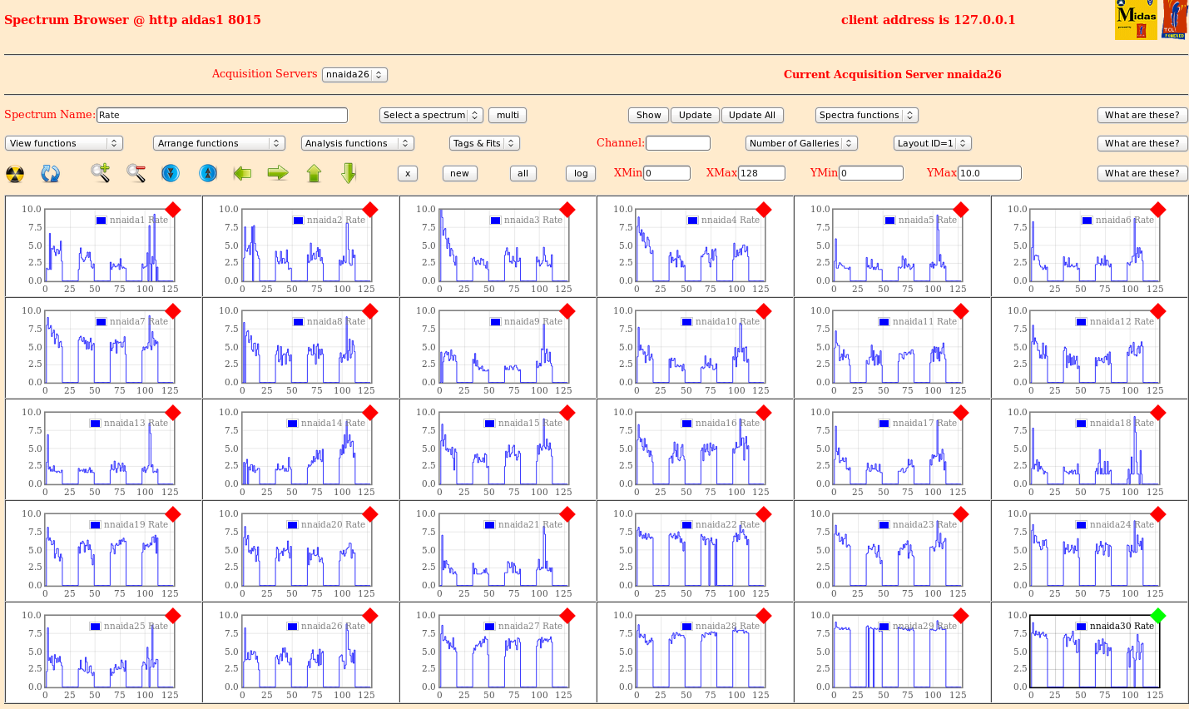
Task: Click the red diamond on nnaida1 Rate
Action: pos(173,210)
